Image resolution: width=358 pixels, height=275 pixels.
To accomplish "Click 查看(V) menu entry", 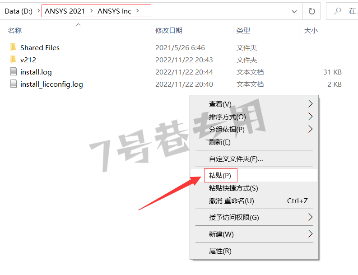I will click(x=254, y=104).
